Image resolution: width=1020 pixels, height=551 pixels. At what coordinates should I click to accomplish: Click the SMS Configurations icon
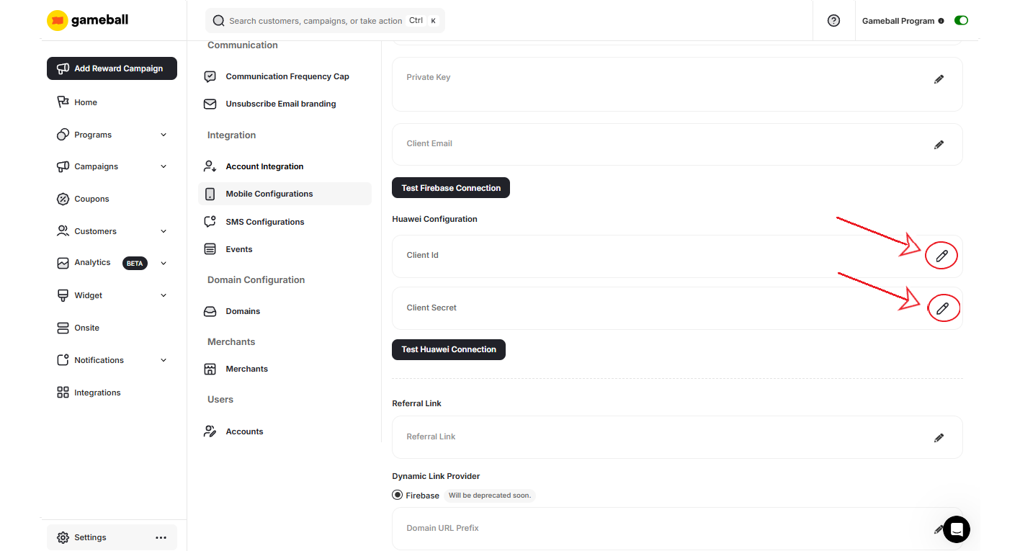pyautogui.click(x=210, y=221)
